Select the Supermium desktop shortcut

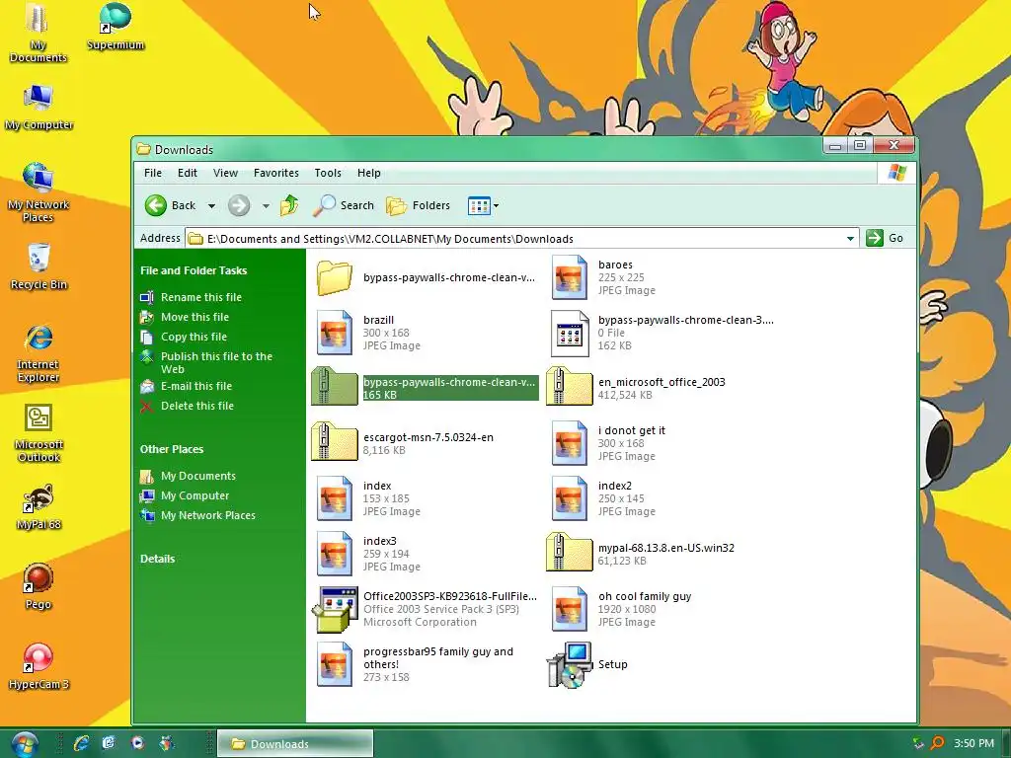tap(116, 27)
